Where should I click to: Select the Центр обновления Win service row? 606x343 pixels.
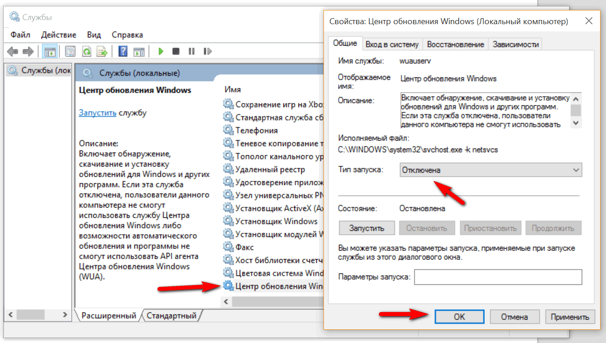coord(273,286)
